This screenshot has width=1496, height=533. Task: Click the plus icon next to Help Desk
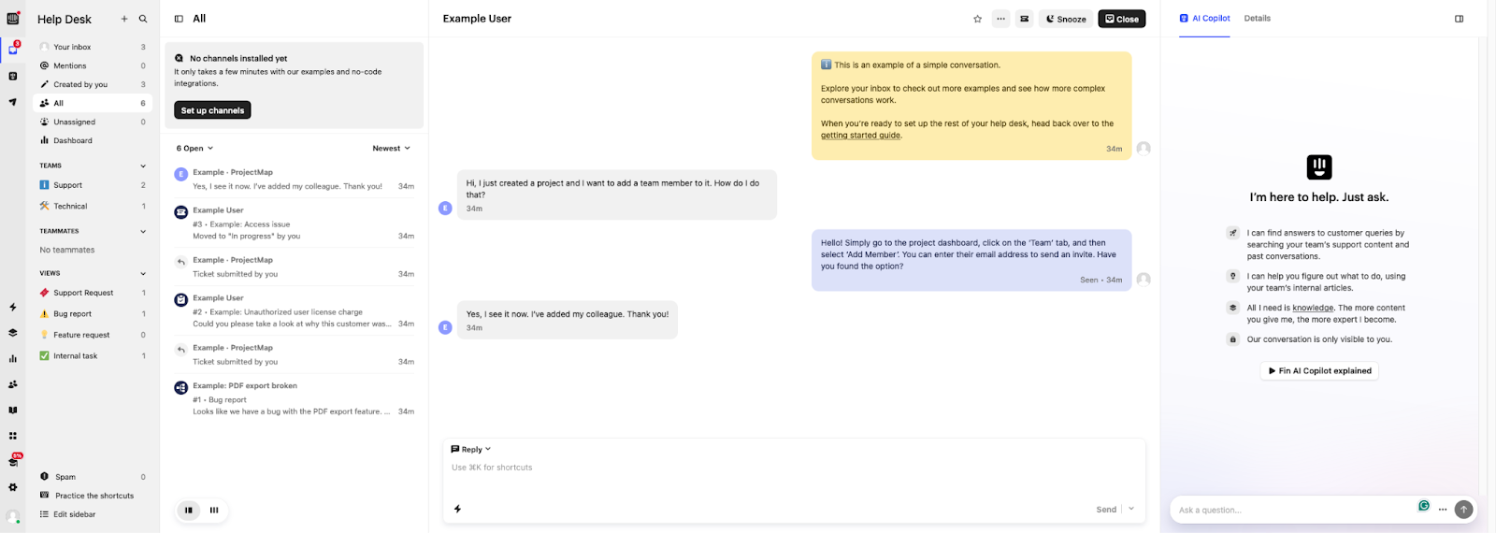[124, 19]
